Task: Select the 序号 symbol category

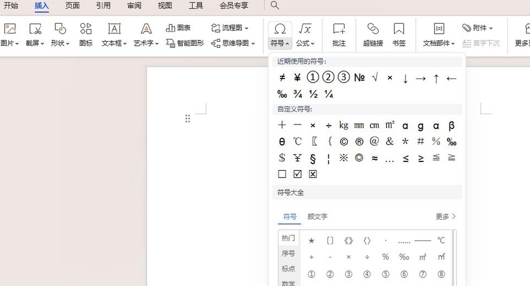Action: 288,253
